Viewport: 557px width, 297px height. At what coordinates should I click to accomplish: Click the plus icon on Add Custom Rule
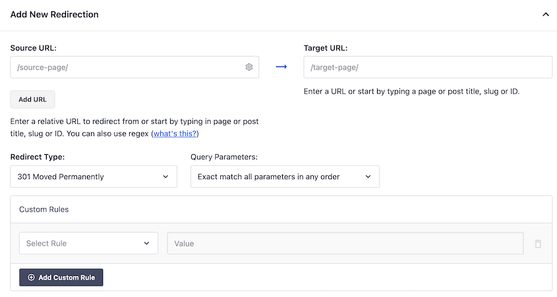(x=31, y=277)
